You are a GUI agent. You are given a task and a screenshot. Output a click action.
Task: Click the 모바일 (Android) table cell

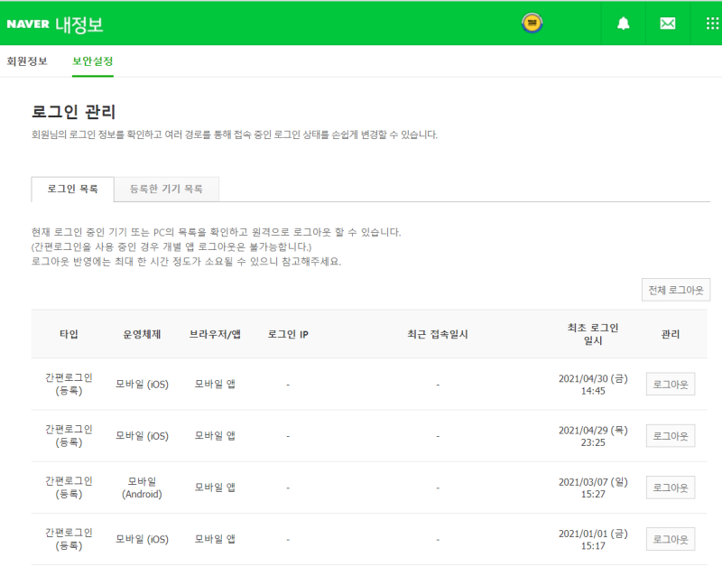click(x=142, y=488)
